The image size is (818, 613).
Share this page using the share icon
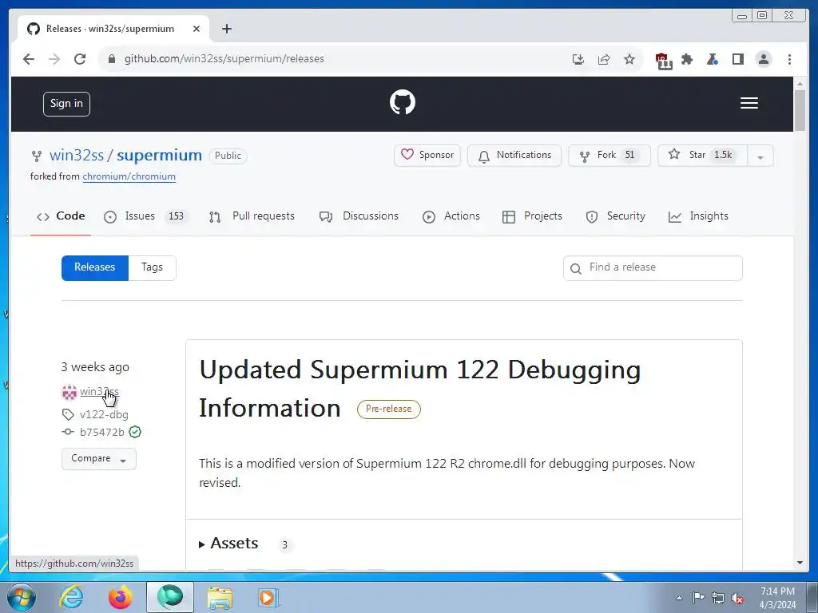coord(604,59)
